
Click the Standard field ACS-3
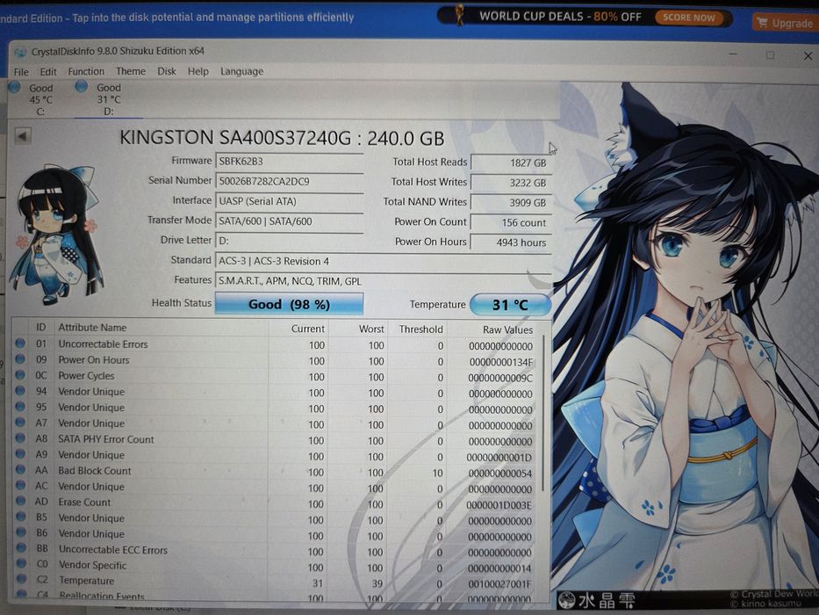(x=384, y=261)
